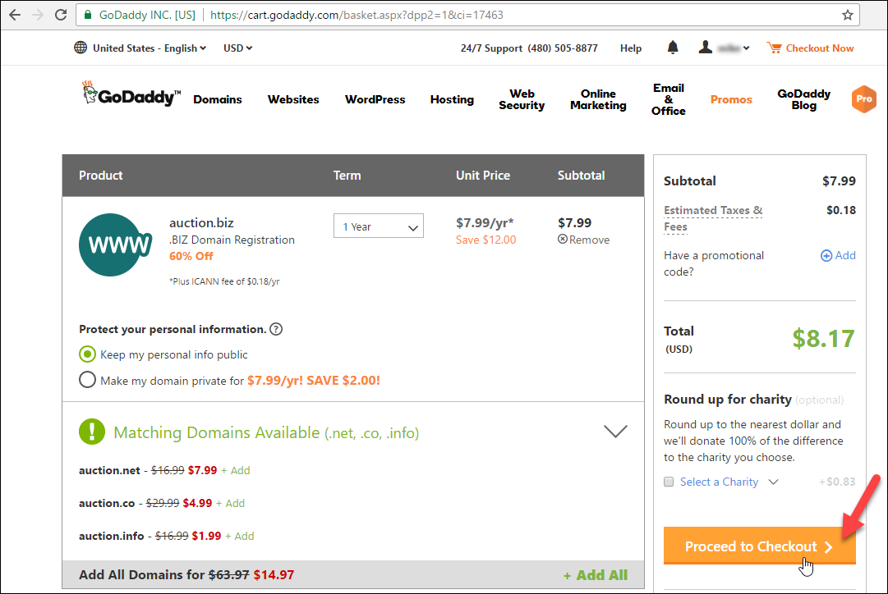888x594 pixels.
Task: Click the 24/7 Support phone number
Action: tap(563, 48)
